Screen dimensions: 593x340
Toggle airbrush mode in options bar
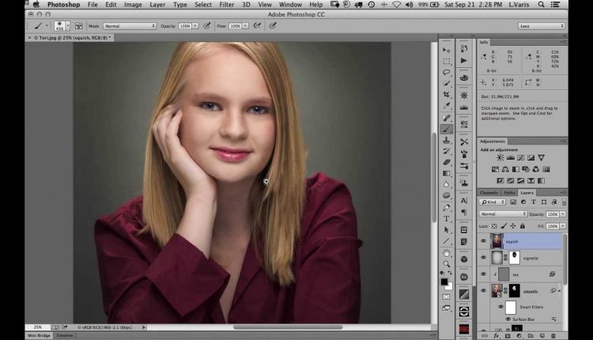[257, 26]
